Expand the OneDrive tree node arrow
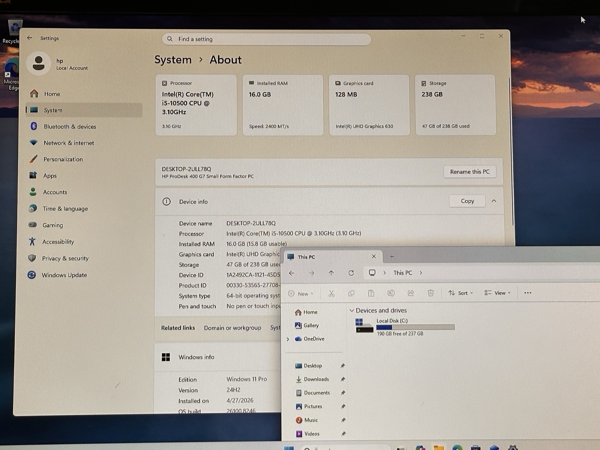The height and width of the screenshot is (450, 600). pos(288,339)
